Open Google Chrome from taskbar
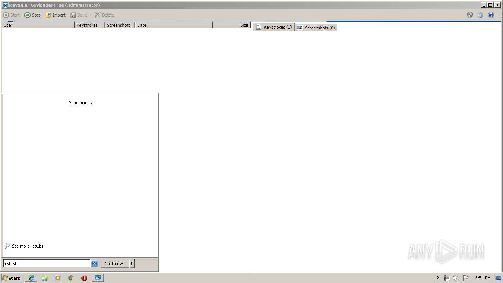The width and height of the screenshot is (503, 283). [71, 278]
